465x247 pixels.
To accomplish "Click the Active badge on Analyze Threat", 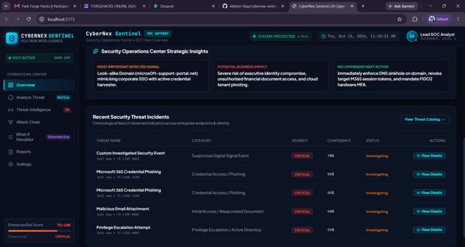I will click(63, 98).
